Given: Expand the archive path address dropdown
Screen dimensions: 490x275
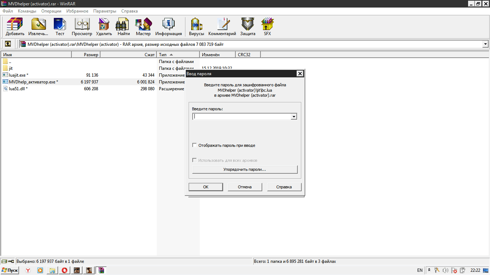Looking at the screenshot, I should point(485,44).
